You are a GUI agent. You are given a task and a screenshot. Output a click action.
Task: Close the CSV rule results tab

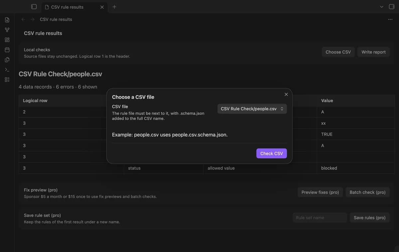pyautogui.click(x=102, y=7)
